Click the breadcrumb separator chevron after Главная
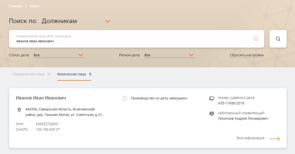295x154 pixels. pyautogui.click(x=26, y=6)
